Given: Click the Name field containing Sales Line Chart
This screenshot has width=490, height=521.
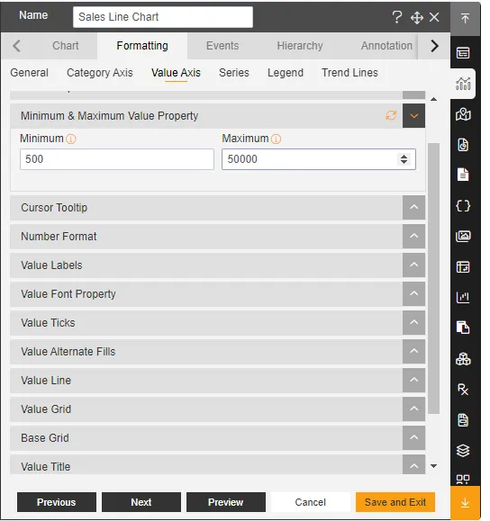Looking at the screenshot, I should point(163,17).
